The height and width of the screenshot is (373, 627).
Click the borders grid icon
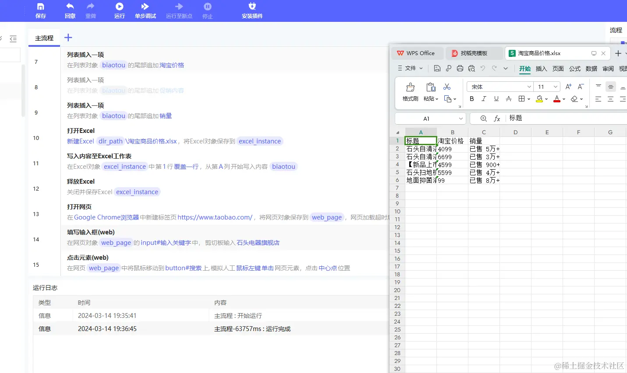[x=521, y=99]
